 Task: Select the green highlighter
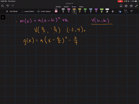[102, 11]
